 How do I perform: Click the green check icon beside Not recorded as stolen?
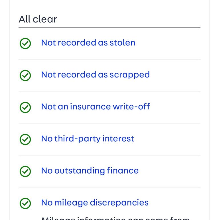[x=25, y=44]
